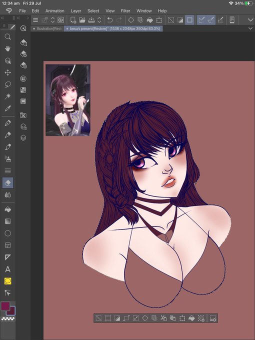
Task: Open the Filter menu
Action: coord(125,11)
